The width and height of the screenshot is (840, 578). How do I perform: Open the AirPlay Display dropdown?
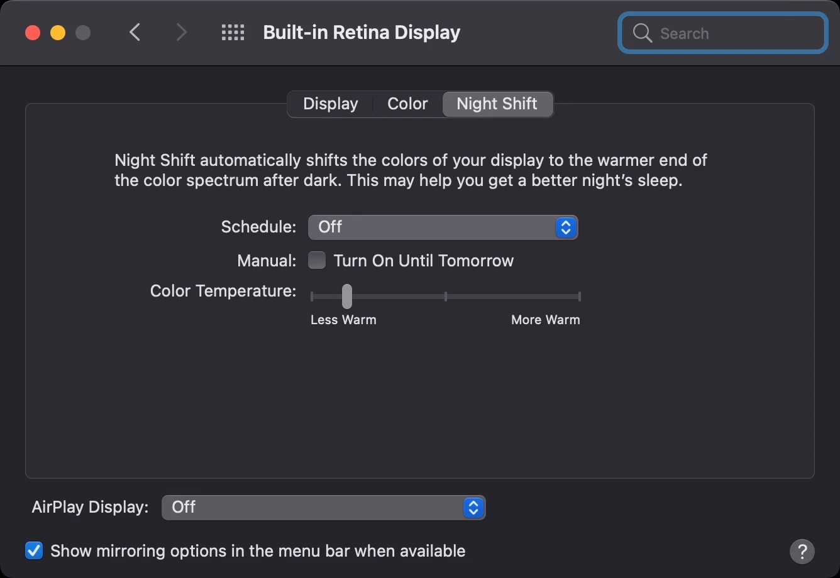coord(323,507)
